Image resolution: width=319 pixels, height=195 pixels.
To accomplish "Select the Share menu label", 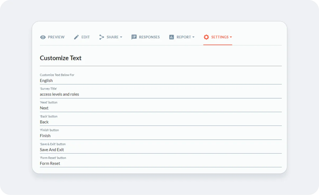I will 112,37.
